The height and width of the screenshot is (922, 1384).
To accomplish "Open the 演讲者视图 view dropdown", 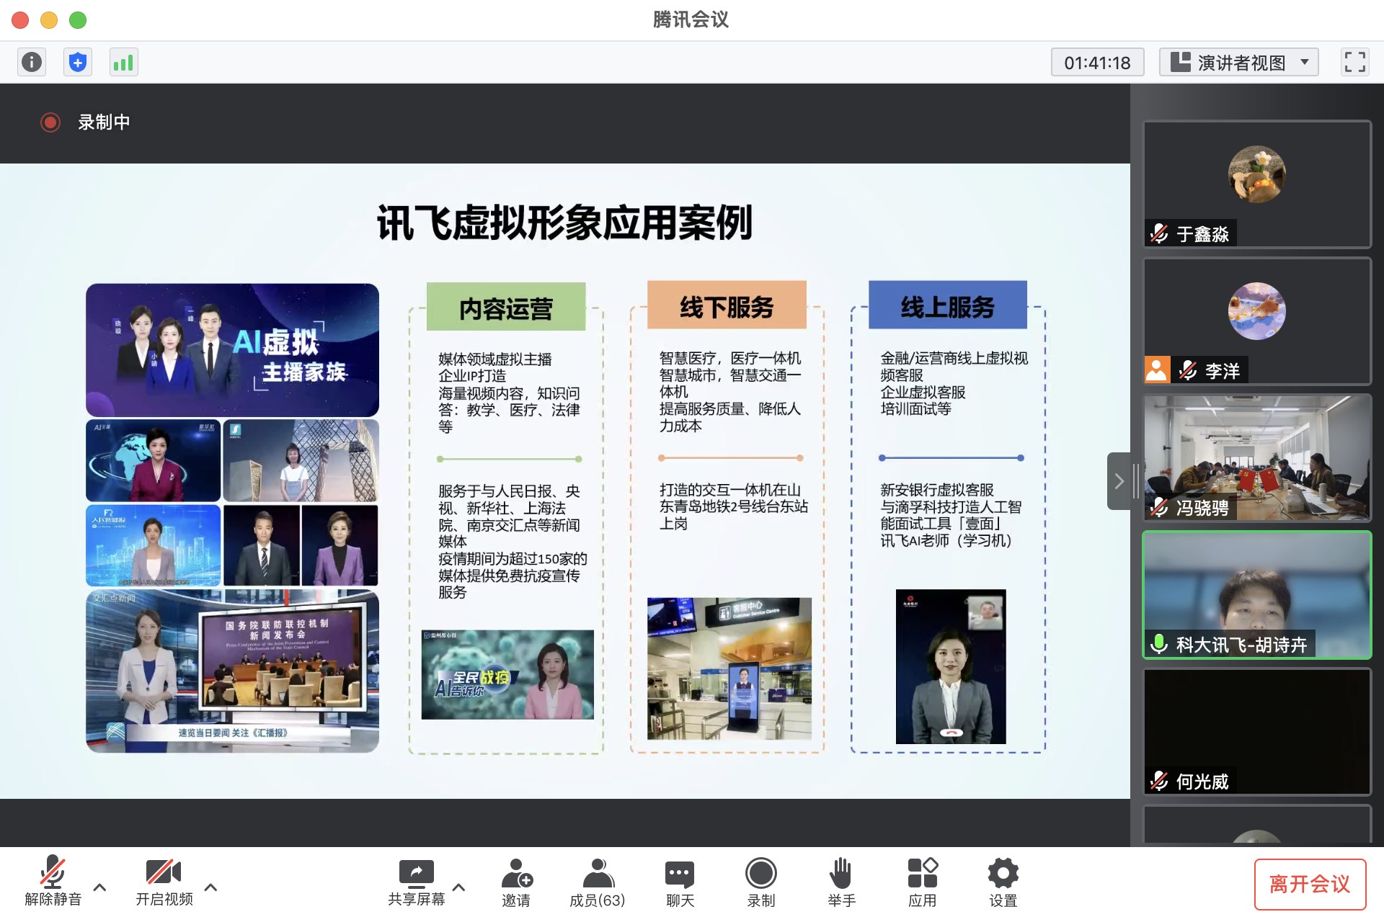I will (x=1238, y=63).
